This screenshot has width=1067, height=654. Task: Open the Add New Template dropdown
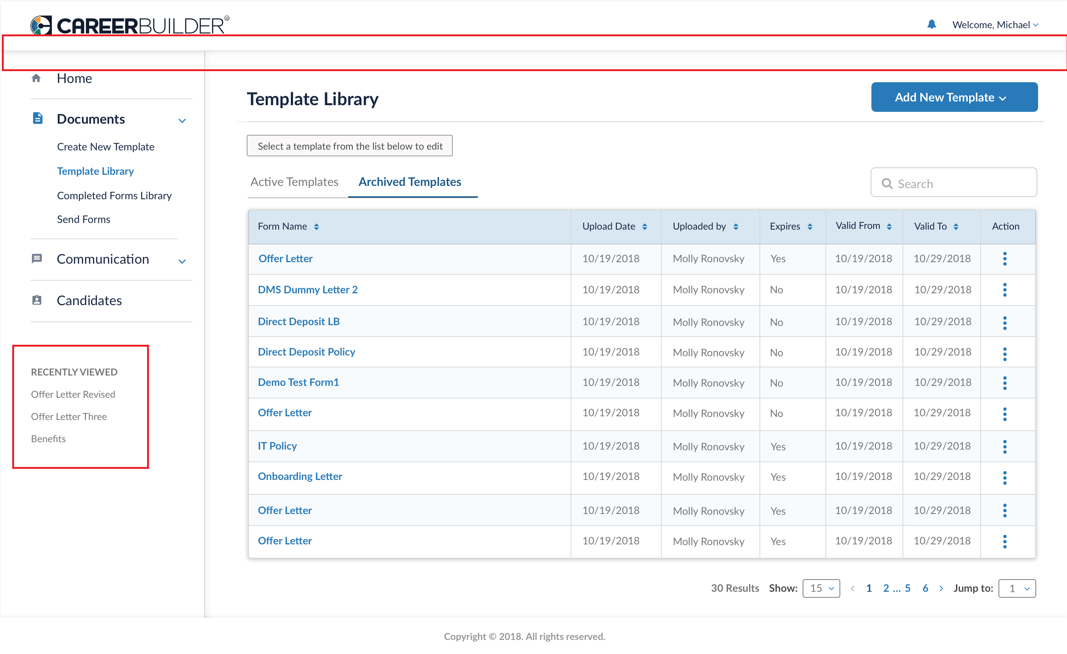pos(954,97)
